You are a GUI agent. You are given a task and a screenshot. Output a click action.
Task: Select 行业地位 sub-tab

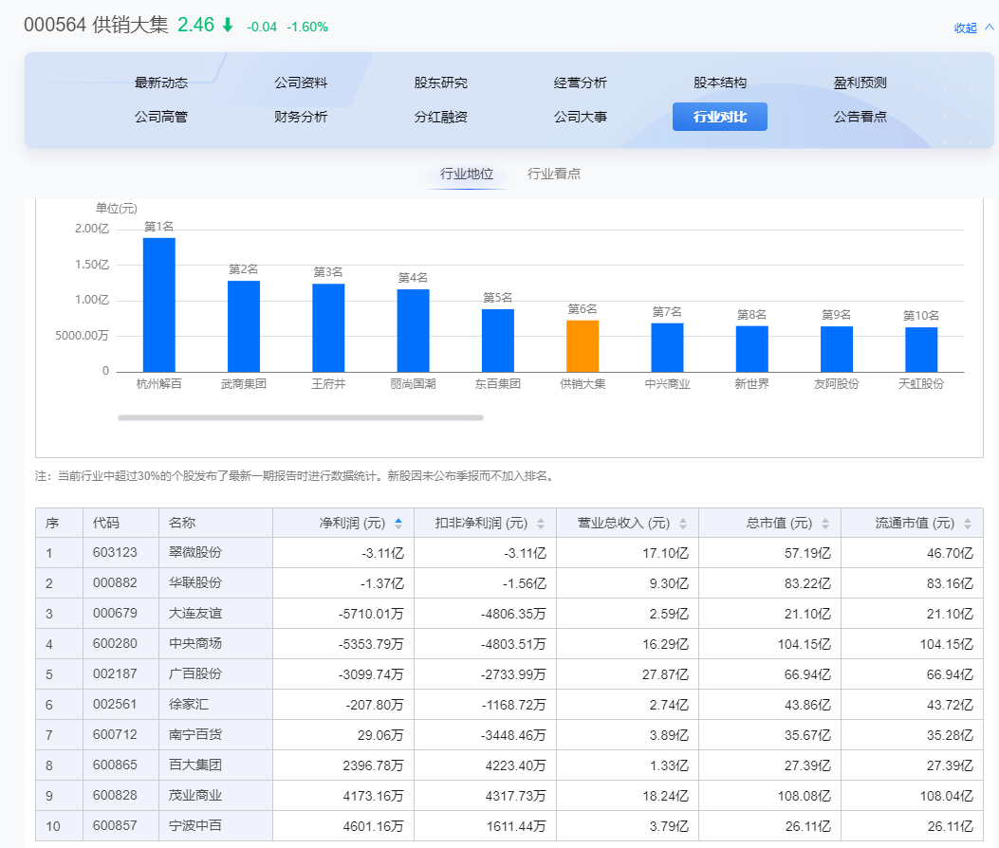[467, 174]
